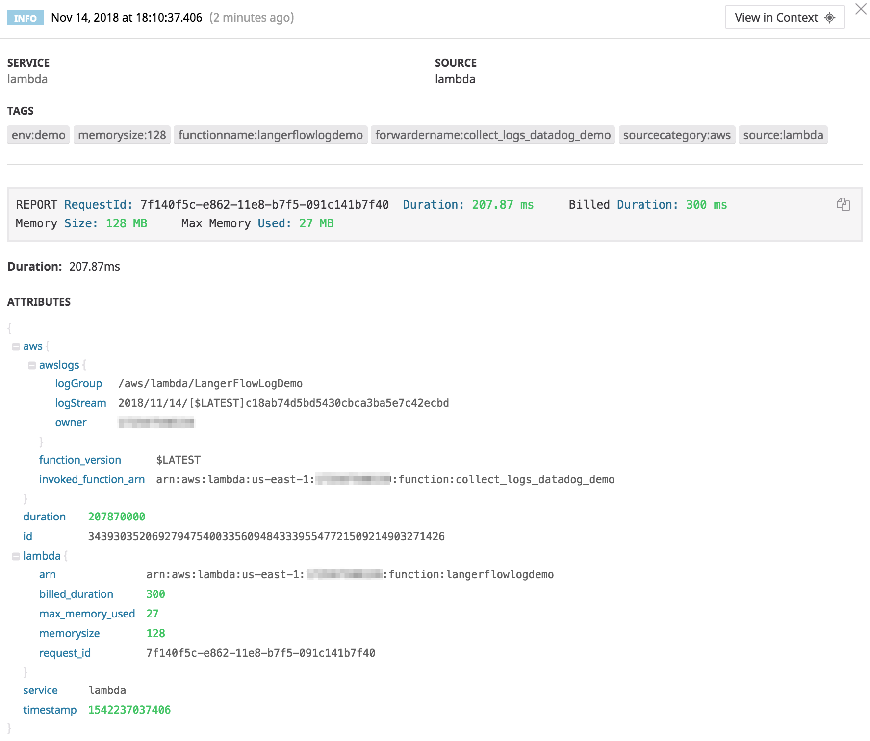Select the sourcecategory:aws tag
Image resolution: width=870 pixels, height=741 pixels.
tap(677, 135)
